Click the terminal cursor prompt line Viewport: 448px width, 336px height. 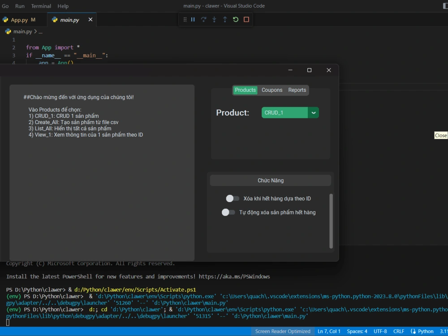point(8,323)
